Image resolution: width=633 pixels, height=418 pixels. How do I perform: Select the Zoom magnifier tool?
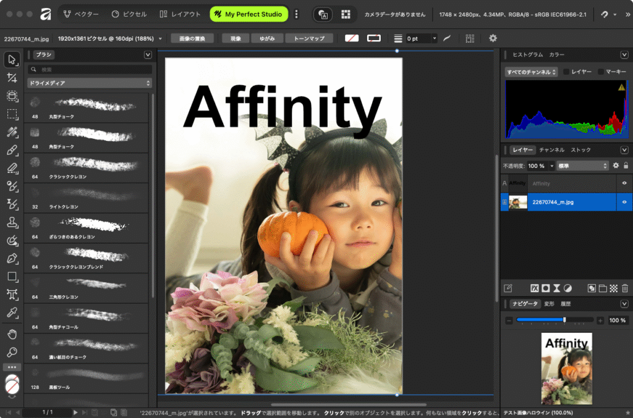[x=12, y=352]
